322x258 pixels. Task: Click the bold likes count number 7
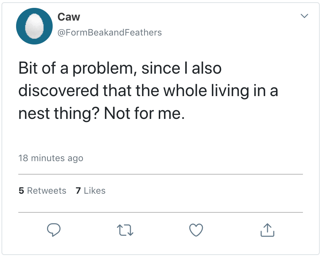click(78, 191)
